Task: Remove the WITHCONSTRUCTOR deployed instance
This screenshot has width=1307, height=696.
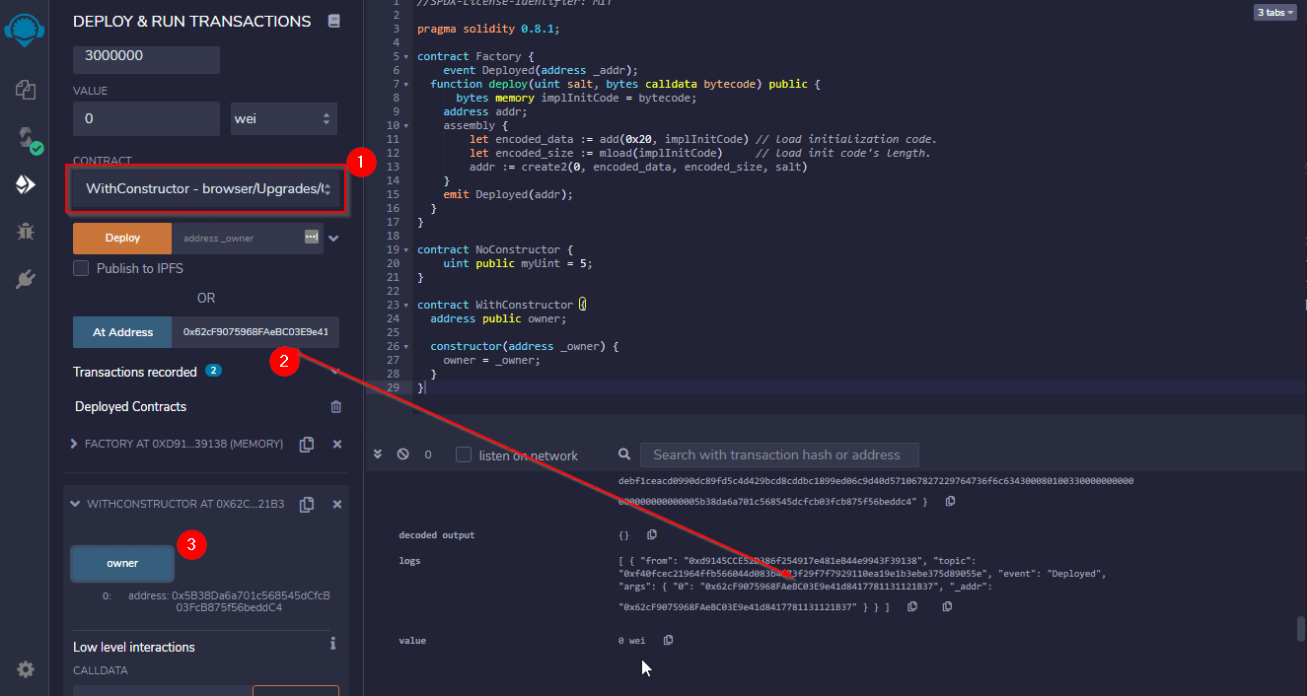Action: tap(337, 504)
